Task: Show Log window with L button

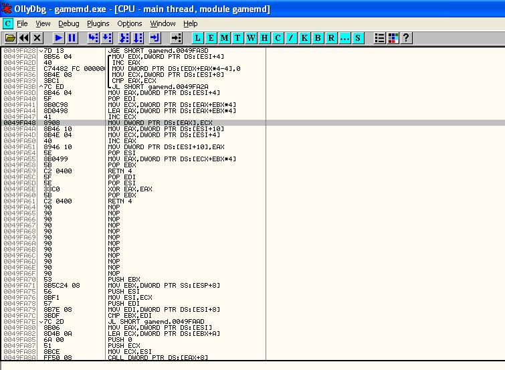Action: click(x=198, y=38)
